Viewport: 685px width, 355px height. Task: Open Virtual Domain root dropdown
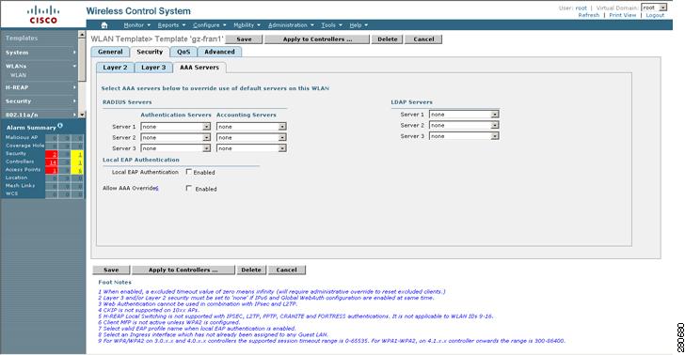(654, 8)
